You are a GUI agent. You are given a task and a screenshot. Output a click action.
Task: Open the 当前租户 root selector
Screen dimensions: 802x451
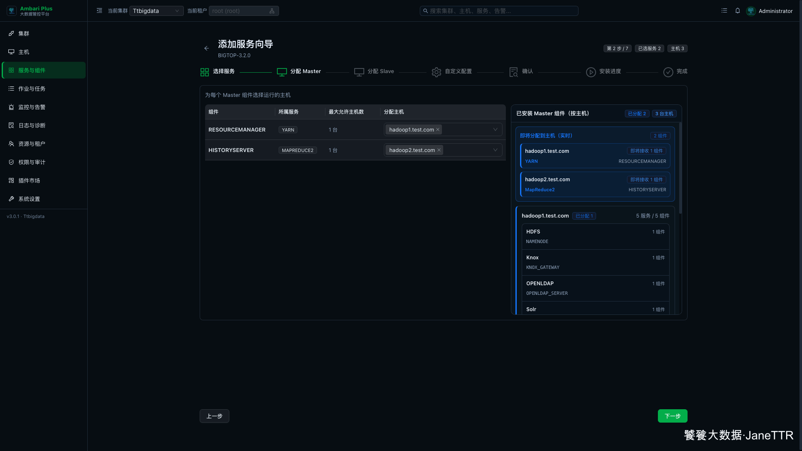coord(244,11)
